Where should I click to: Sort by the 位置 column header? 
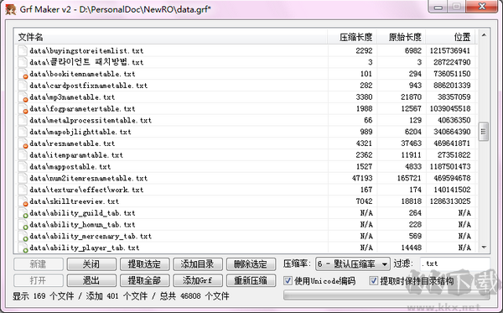point(451,37)
